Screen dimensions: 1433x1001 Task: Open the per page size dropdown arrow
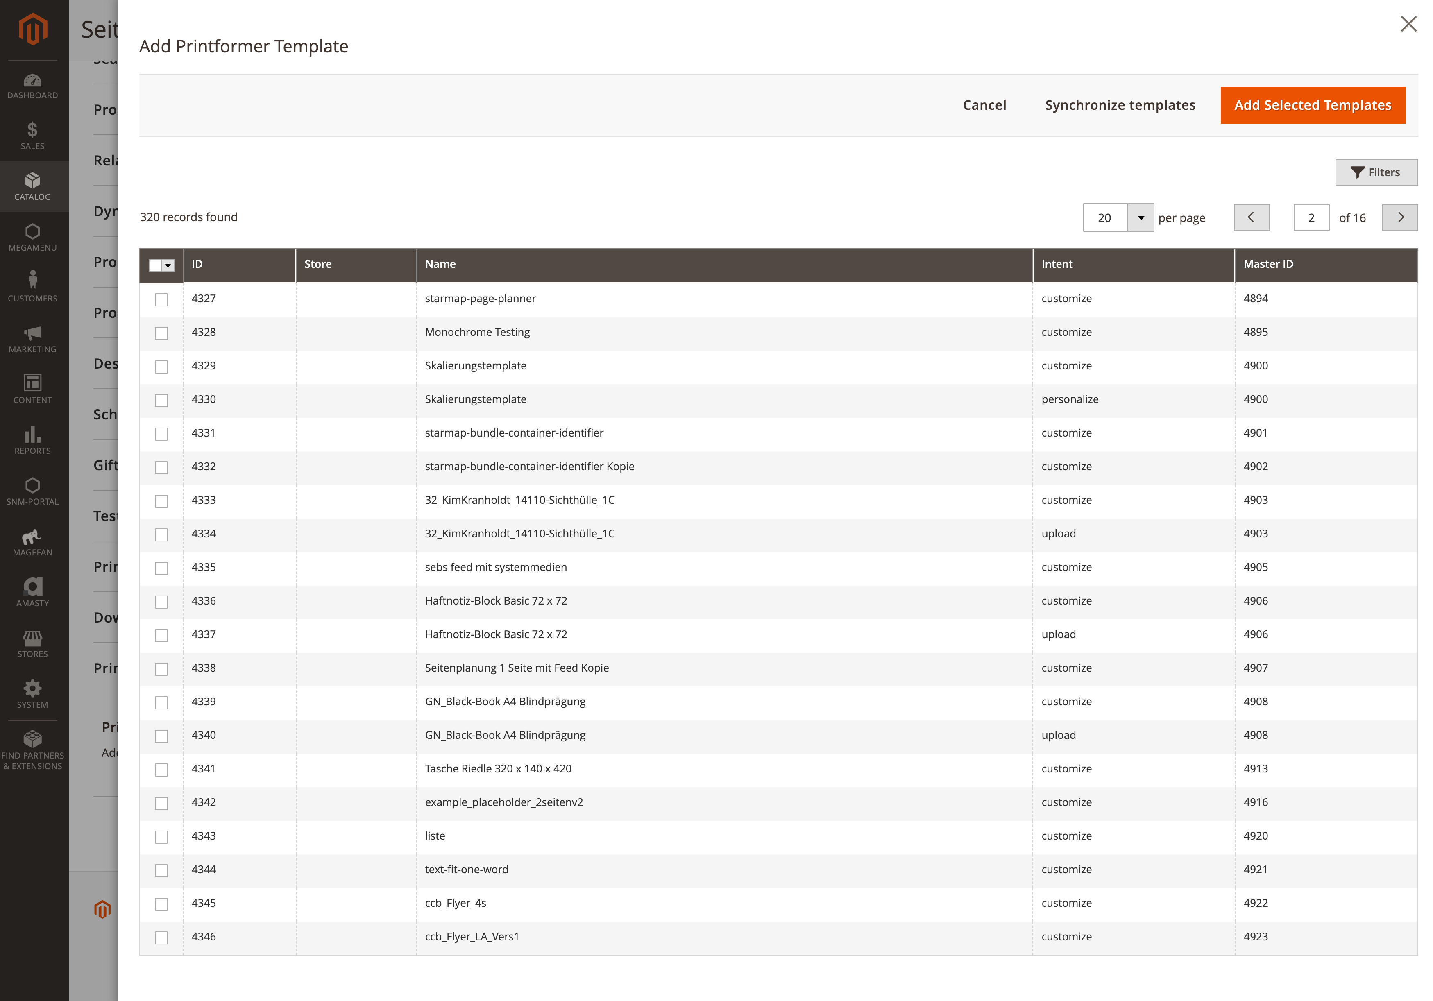(1140, 218)
